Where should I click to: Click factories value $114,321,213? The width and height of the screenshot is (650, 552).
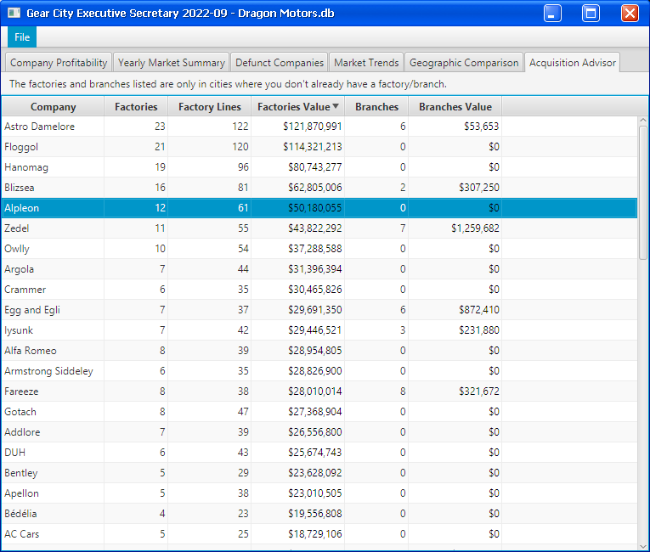click(x=312, y=147)
